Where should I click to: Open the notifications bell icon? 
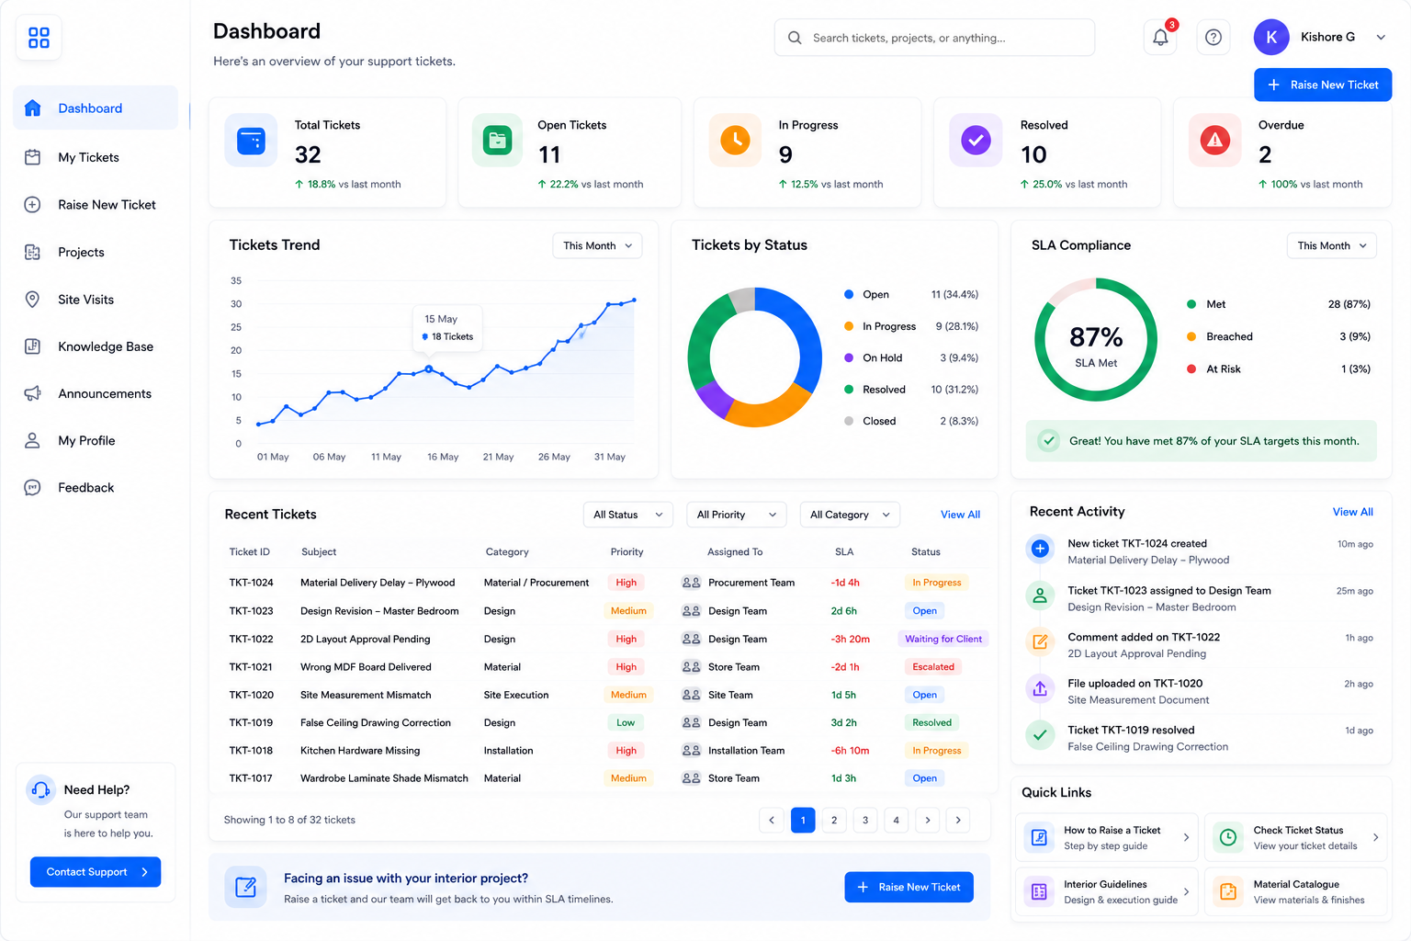(1160, 38)
